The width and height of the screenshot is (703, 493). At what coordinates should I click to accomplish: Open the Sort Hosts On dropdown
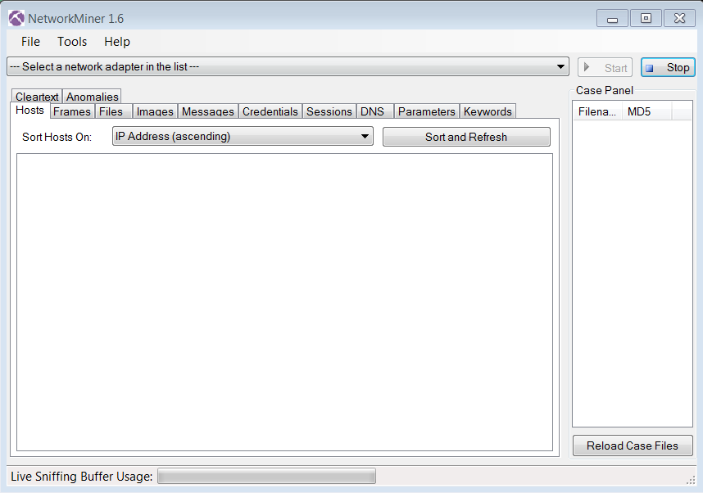click(243, 136)
